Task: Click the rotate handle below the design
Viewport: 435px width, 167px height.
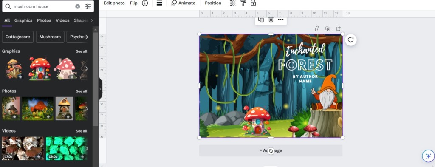Action: tap(271, 151)
